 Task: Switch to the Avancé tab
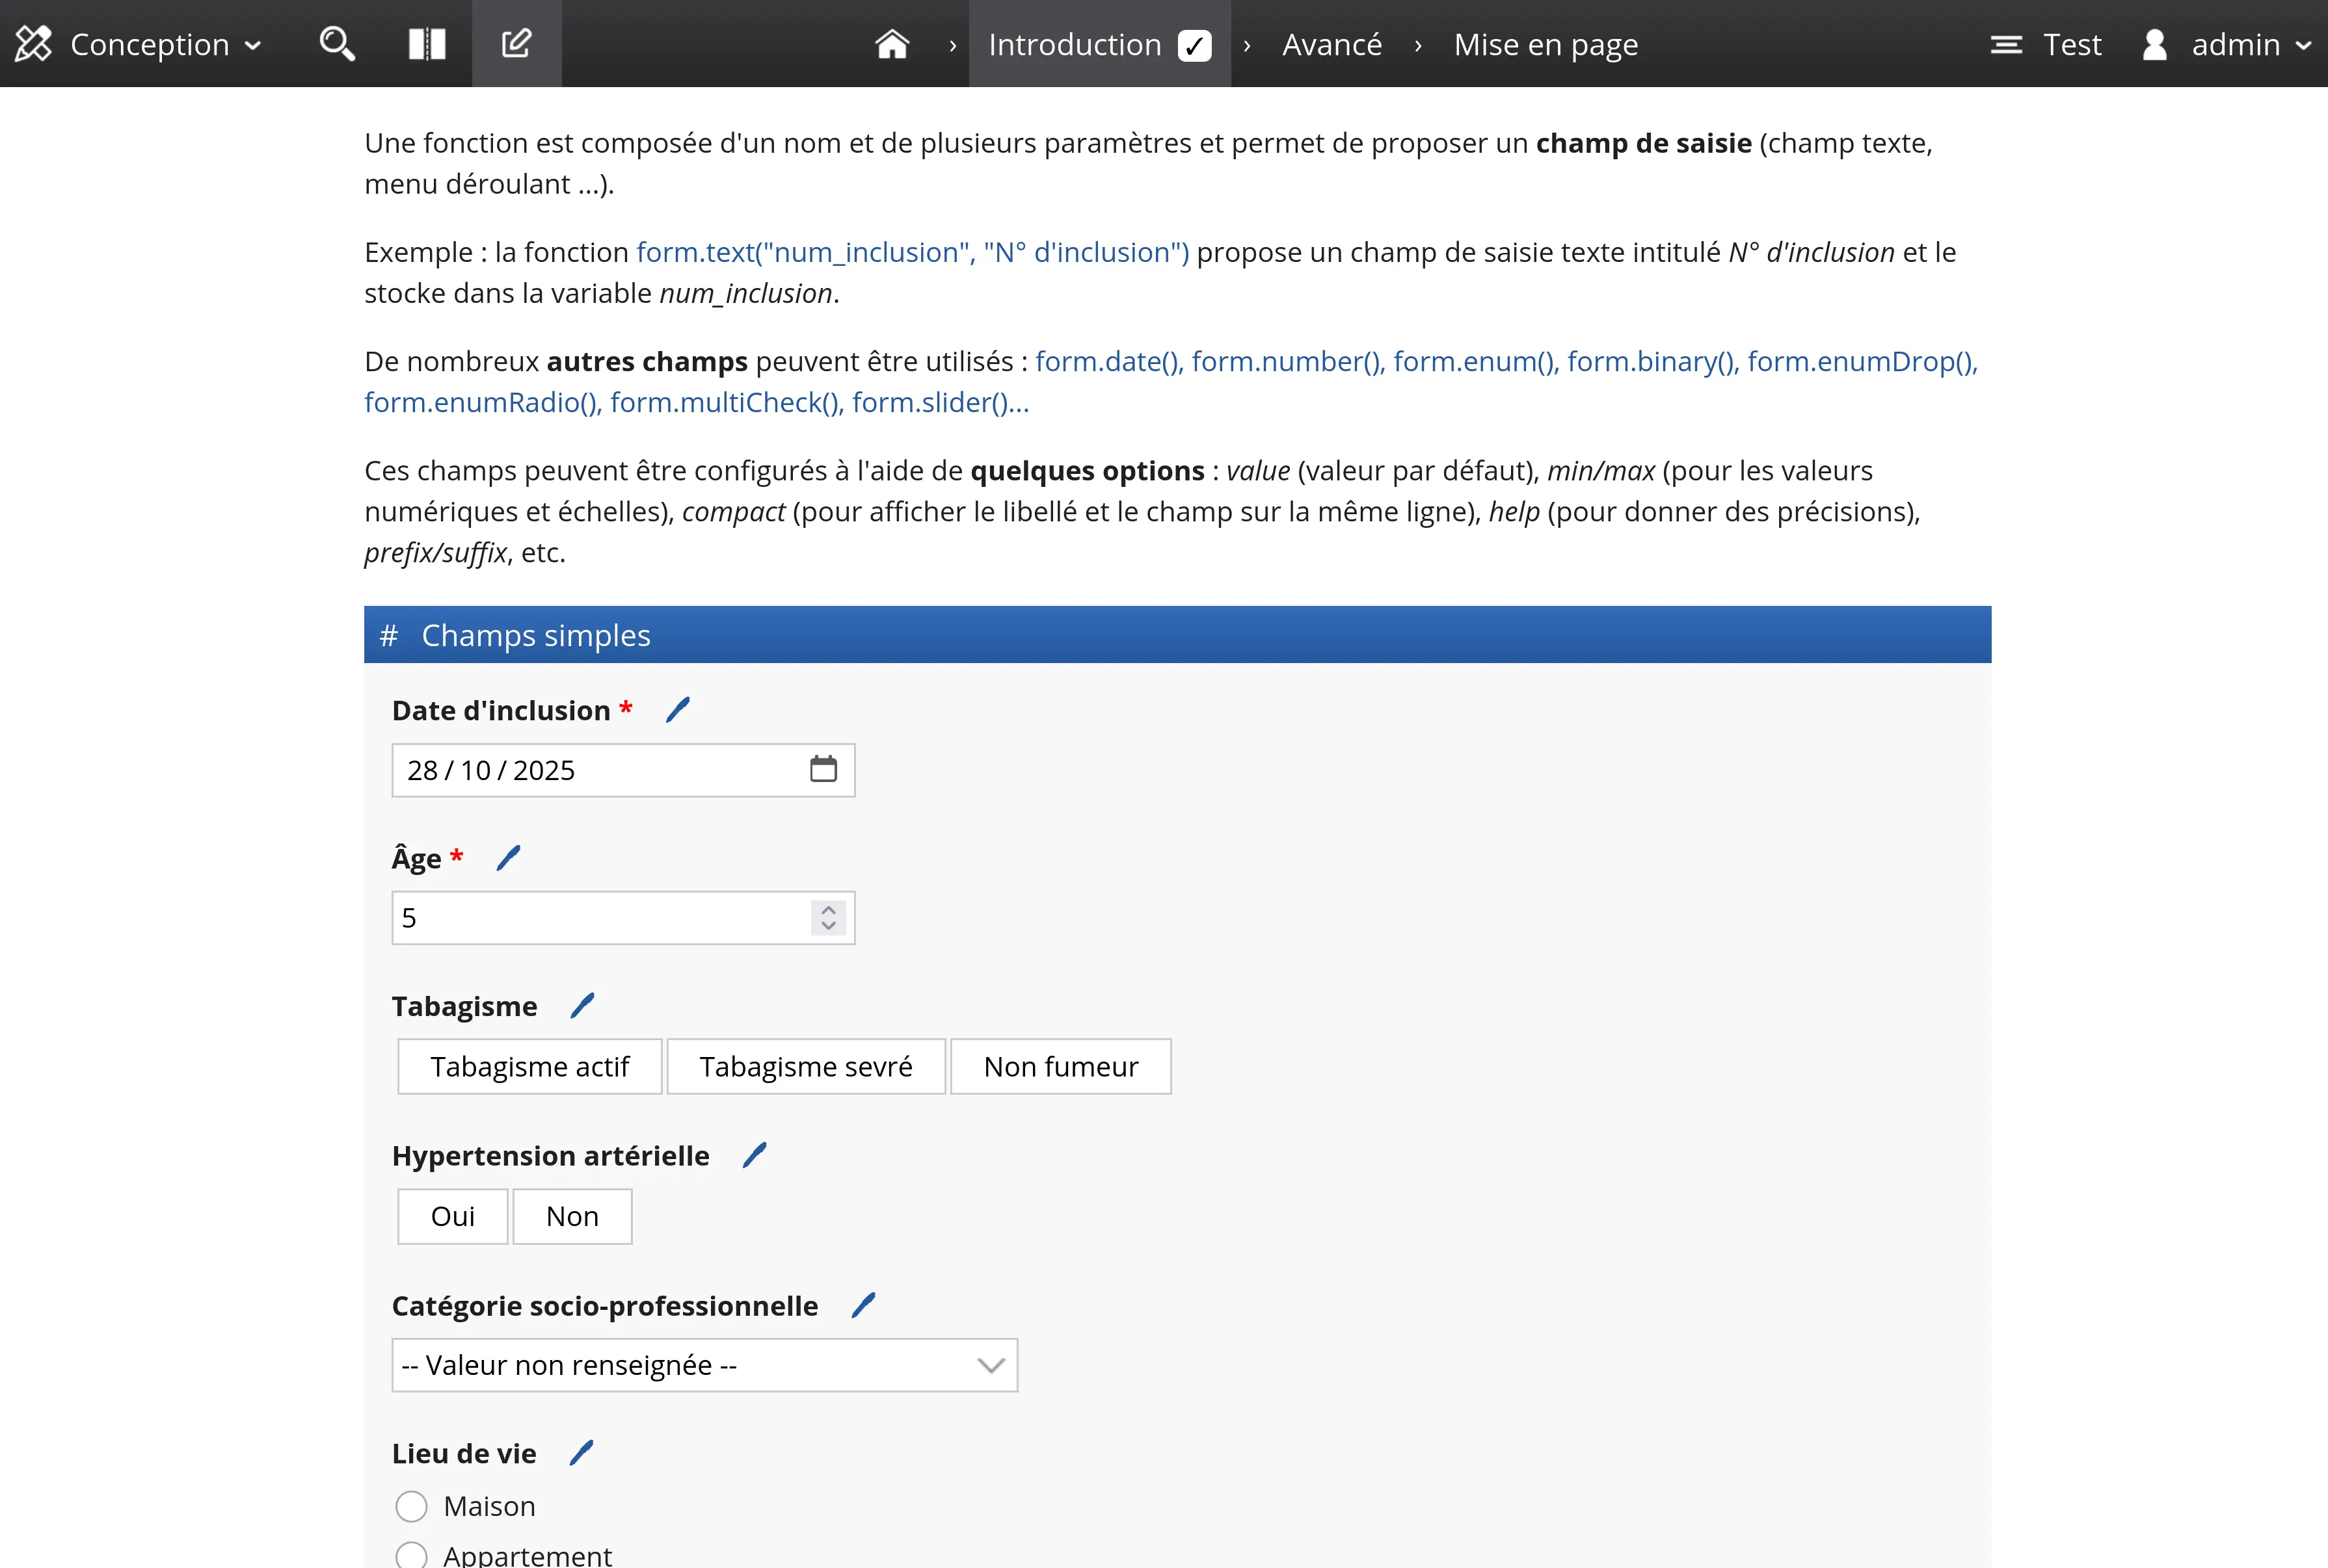pos(1331,44)
